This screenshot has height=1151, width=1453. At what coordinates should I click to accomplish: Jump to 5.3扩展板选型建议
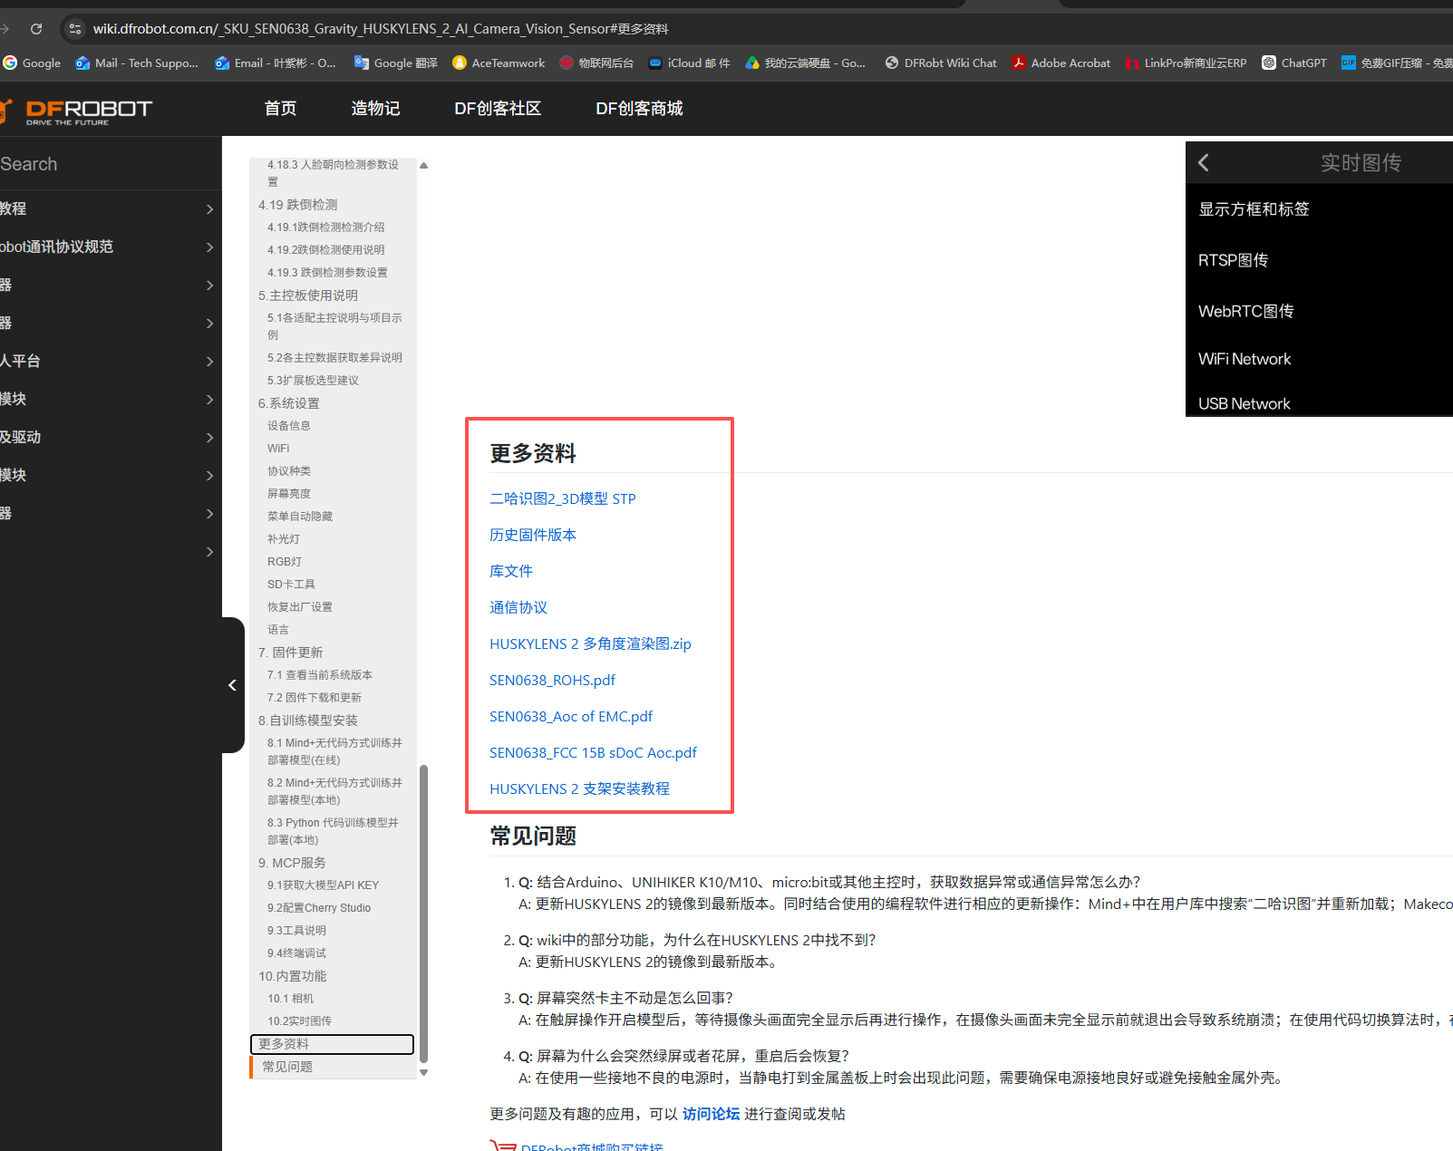click(313, 381)
